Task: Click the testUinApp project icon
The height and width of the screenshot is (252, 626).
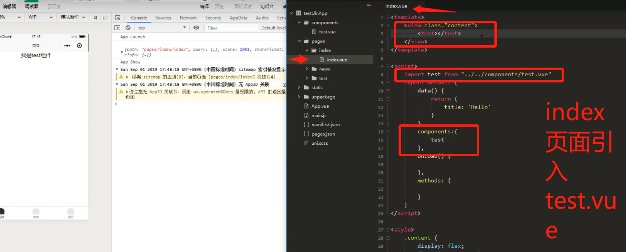Action: click(x=298, y=13)
